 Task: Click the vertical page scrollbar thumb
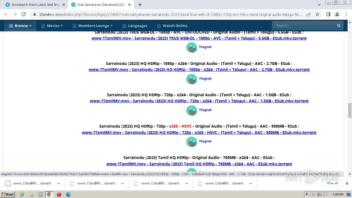tap(350, 110)
